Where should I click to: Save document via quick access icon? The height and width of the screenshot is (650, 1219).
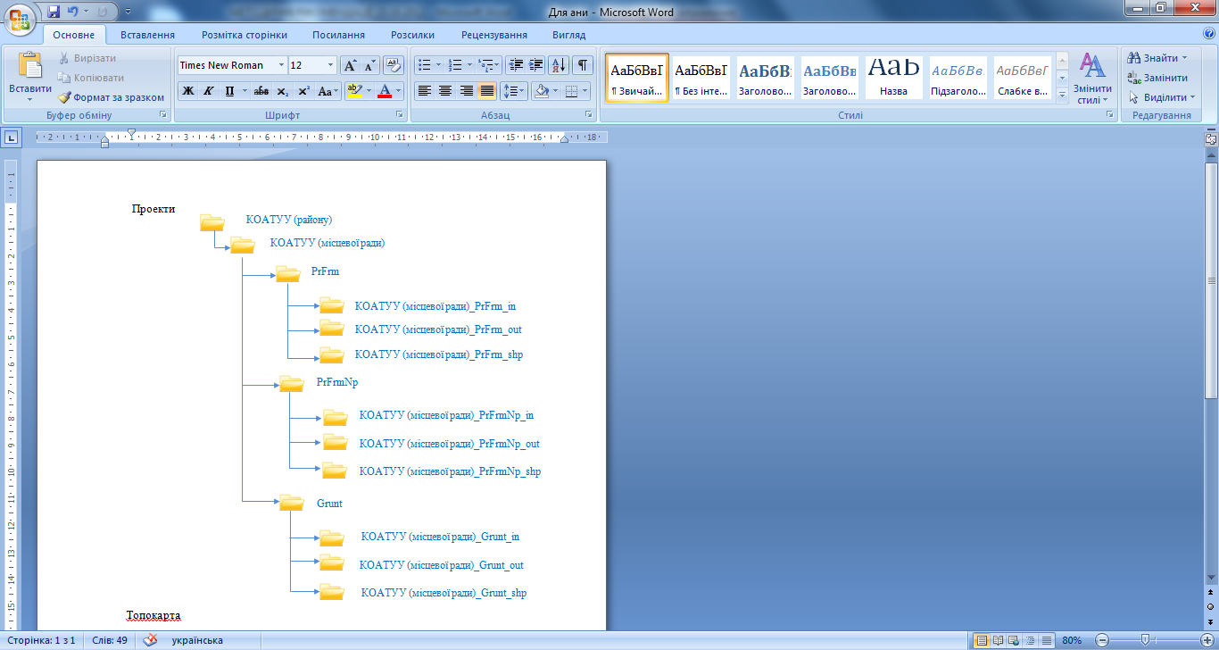(x=54, y=12)
